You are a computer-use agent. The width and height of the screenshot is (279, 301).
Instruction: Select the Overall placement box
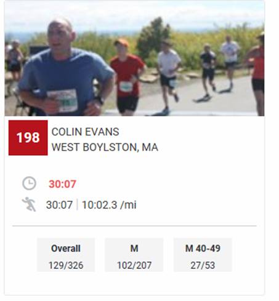(66, 255)
